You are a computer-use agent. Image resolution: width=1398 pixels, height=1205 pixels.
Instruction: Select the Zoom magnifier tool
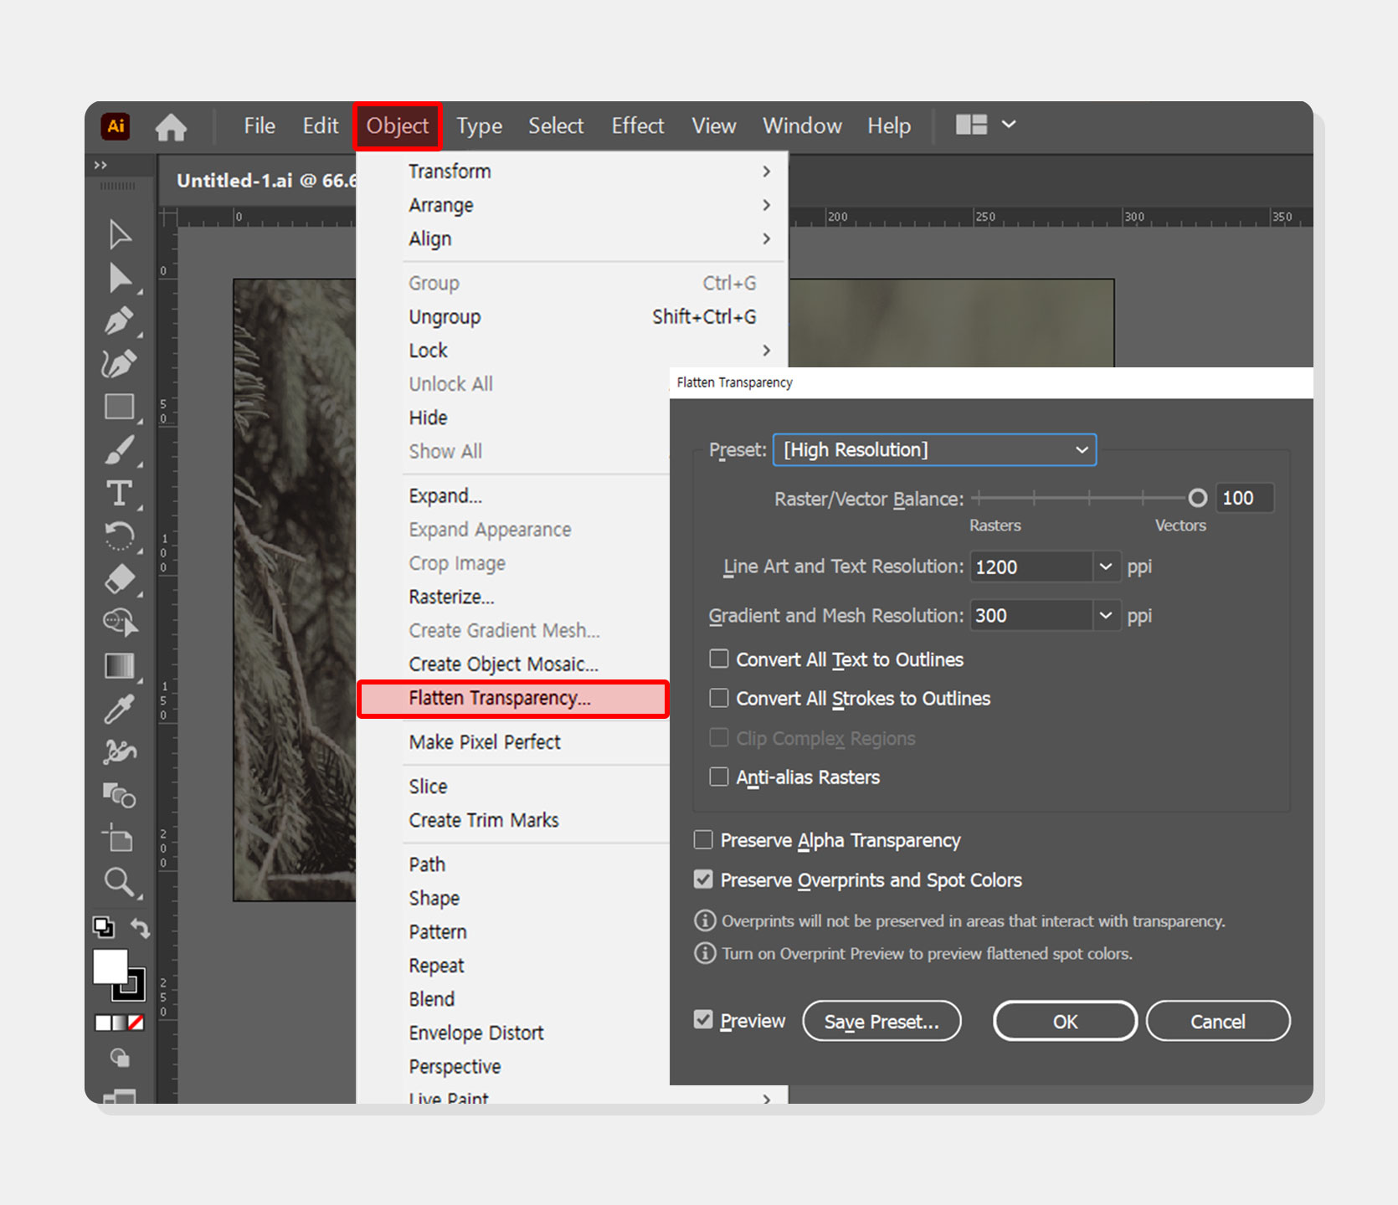tap(119, 882)
